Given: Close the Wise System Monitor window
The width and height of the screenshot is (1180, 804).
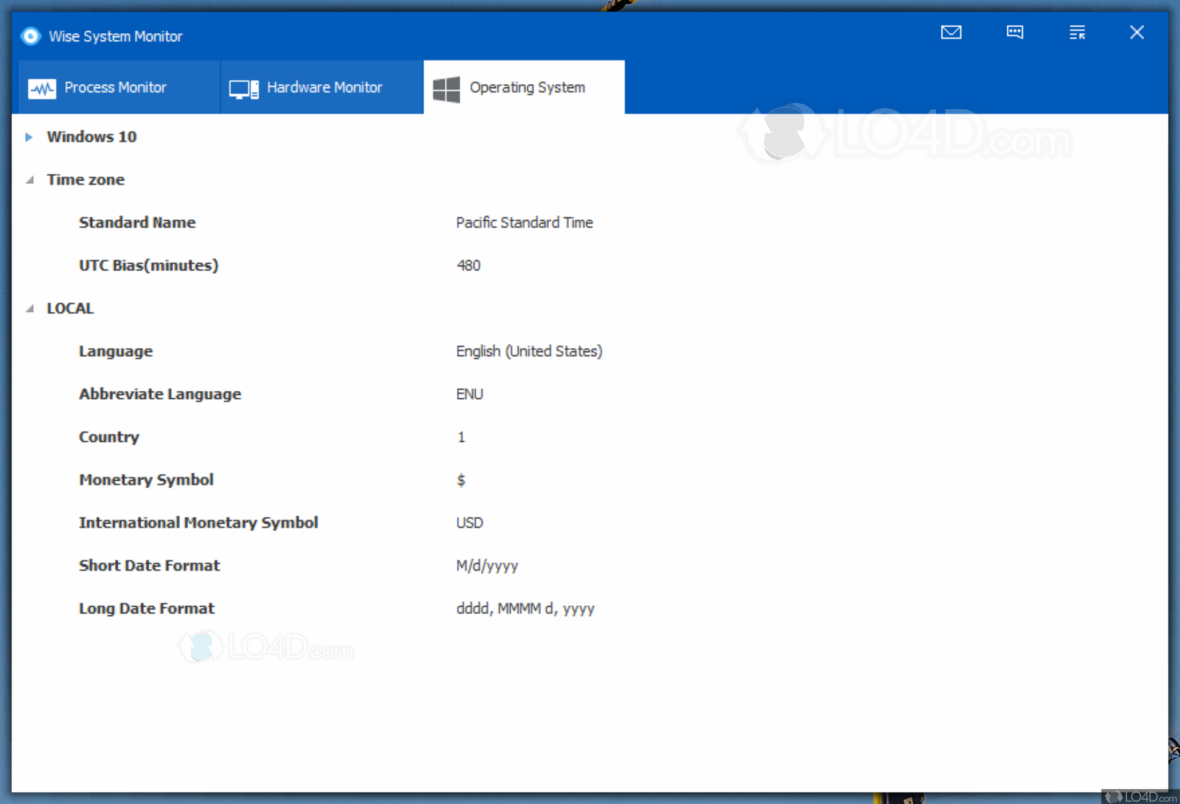Looking at the screenshot, I should (1136, 33).
